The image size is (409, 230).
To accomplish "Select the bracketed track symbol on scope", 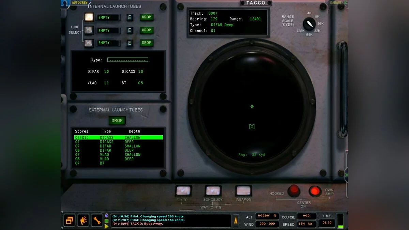I will (x=252, y=127).
